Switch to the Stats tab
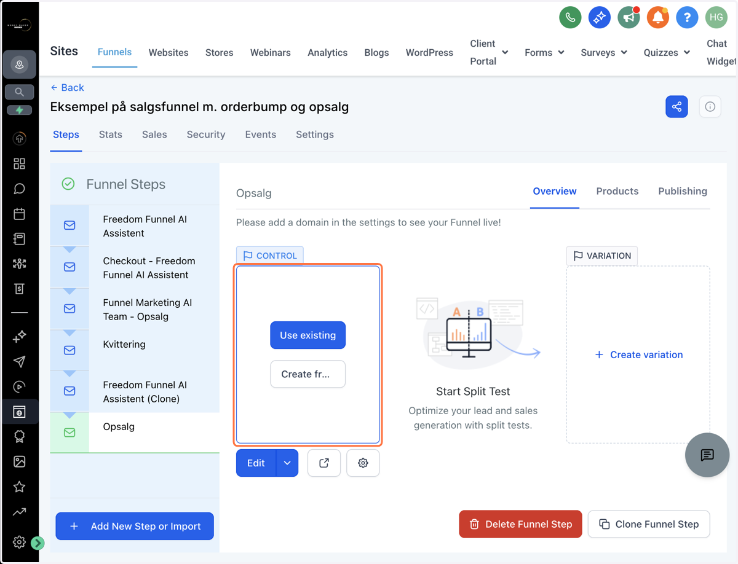 click(x=110, y=134)
